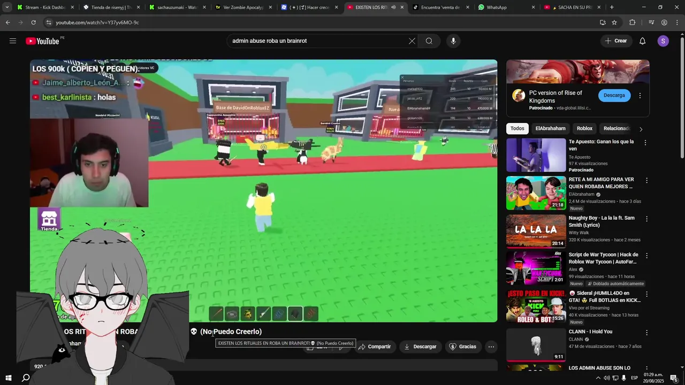
Task: Open the Chrome profile icon
Action: 664,22
